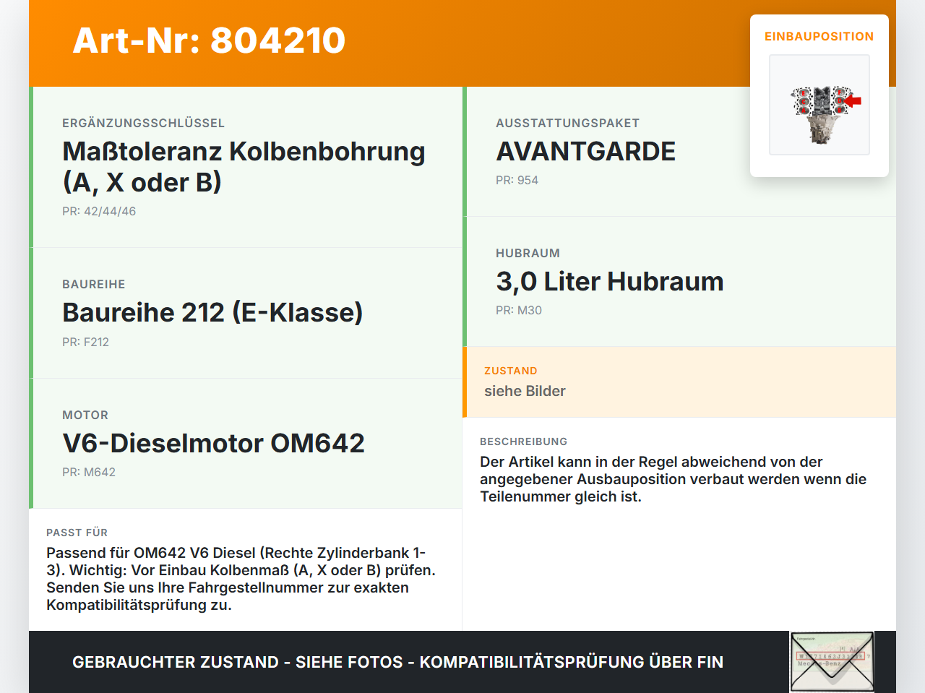Select Baureihe 212 (E-Klasse) text

[212, 313]
